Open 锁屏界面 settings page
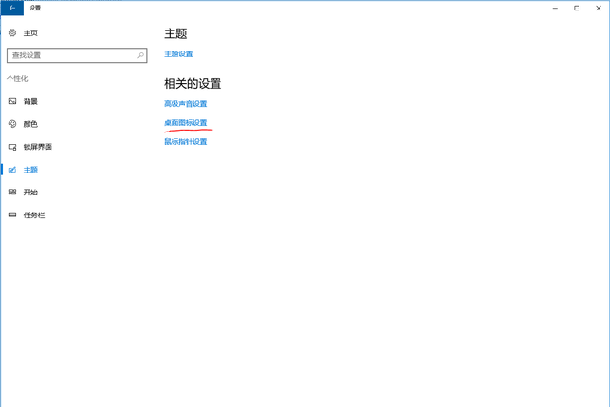This screenshot has width=610, height=407. point(38,147)
